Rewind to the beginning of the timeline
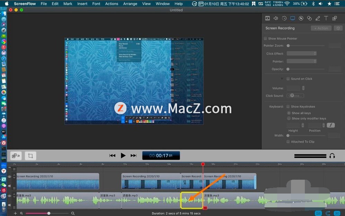The height and width of the screenshot is (216, 345). (112, 156)
